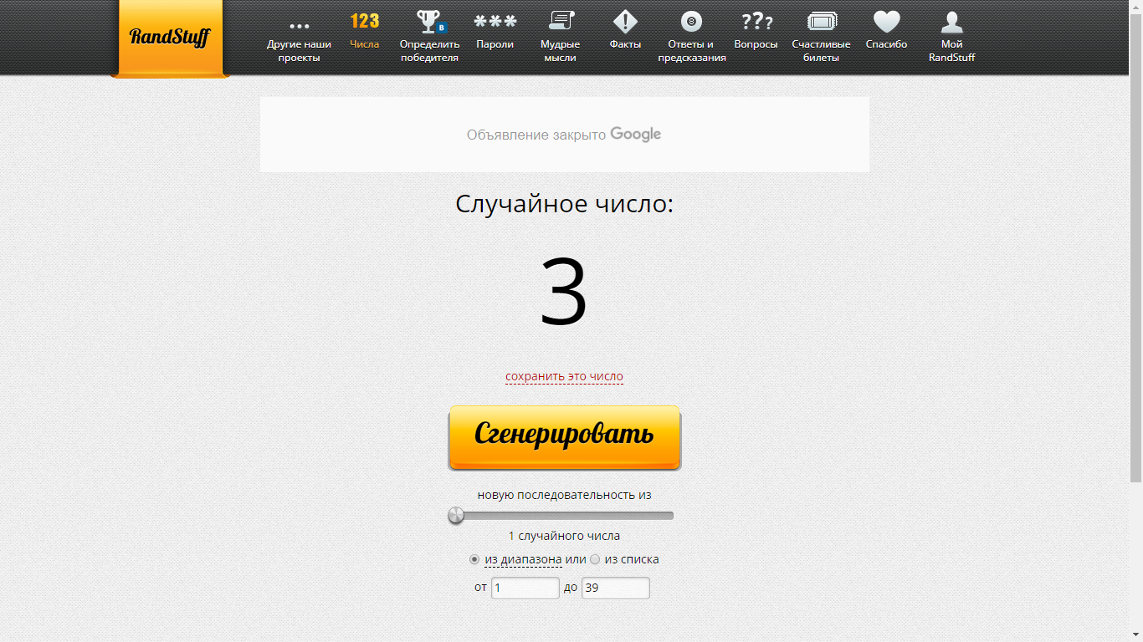Click the generated number 3
The width and height of the screenshot is (1143, 642).
564,292
